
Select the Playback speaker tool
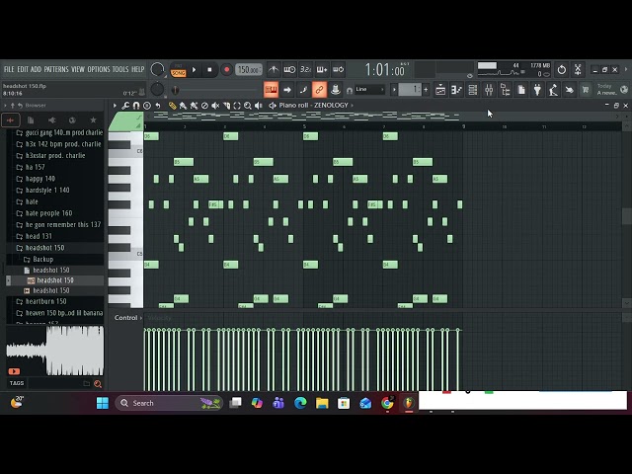(259, 106)
